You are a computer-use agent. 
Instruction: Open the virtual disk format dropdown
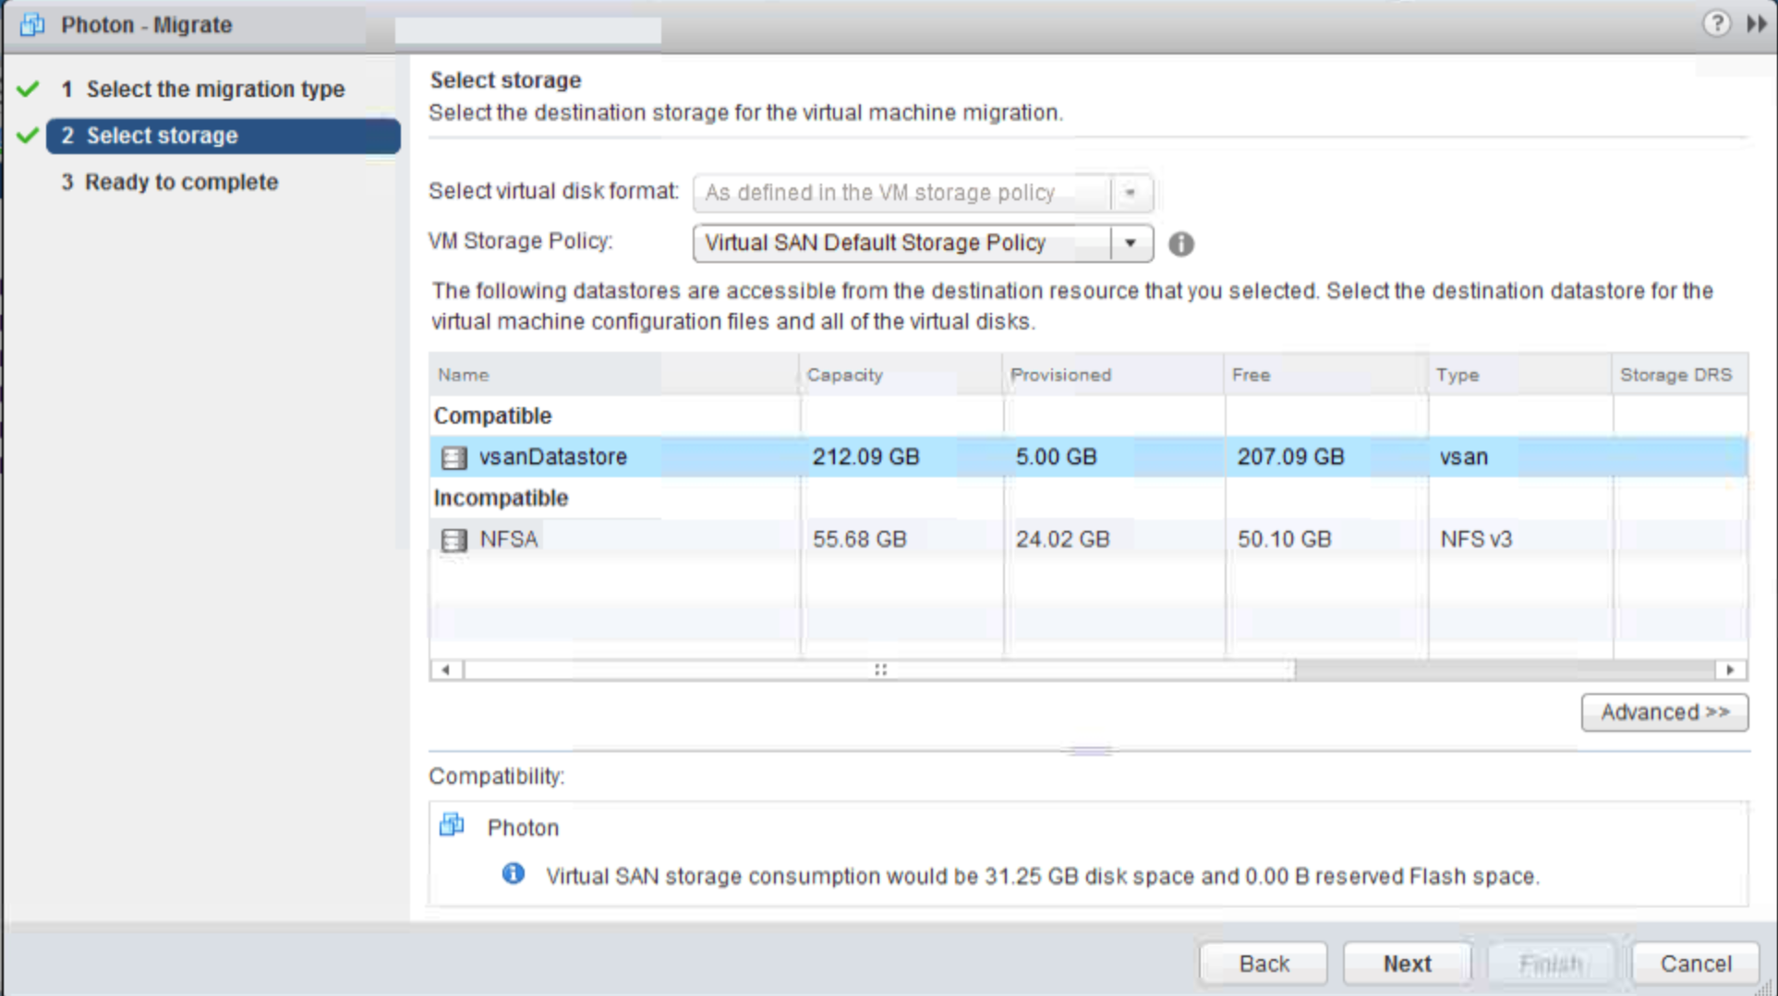pos(1130,193)
